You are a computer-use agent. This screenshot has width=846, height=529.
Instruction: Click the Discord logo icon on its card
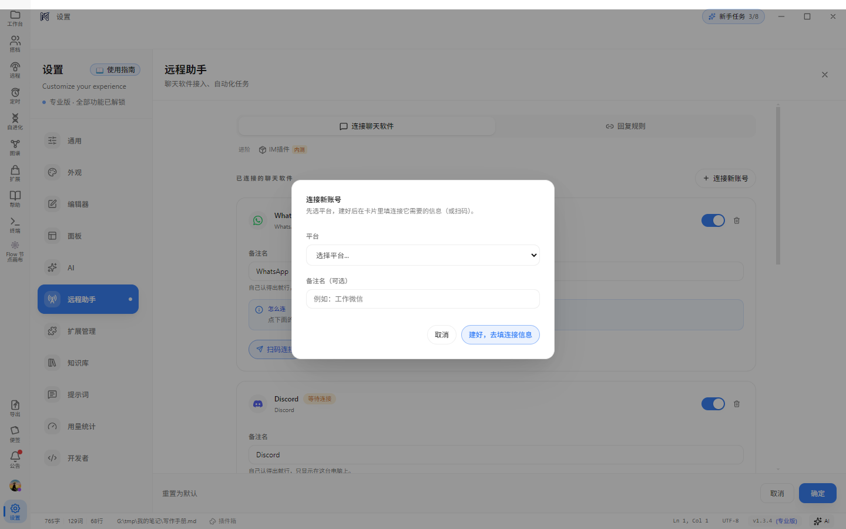[258, 404]
